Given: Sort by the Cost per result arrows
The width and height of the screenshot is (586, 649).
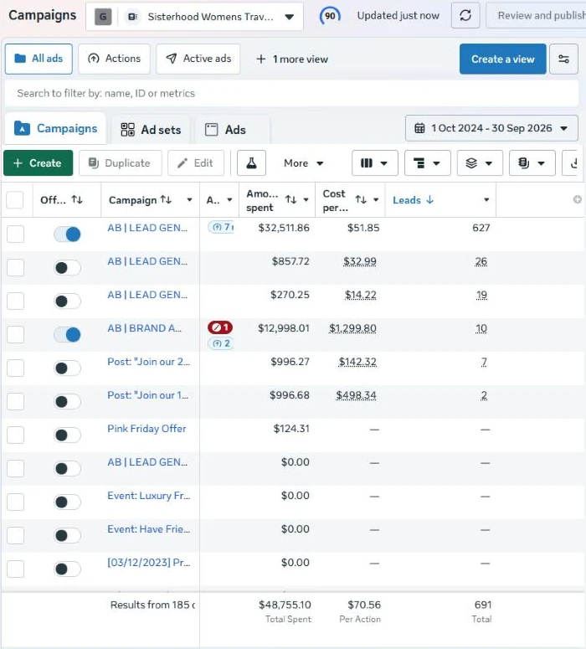Looking at the screenshot, I should 361,200.
